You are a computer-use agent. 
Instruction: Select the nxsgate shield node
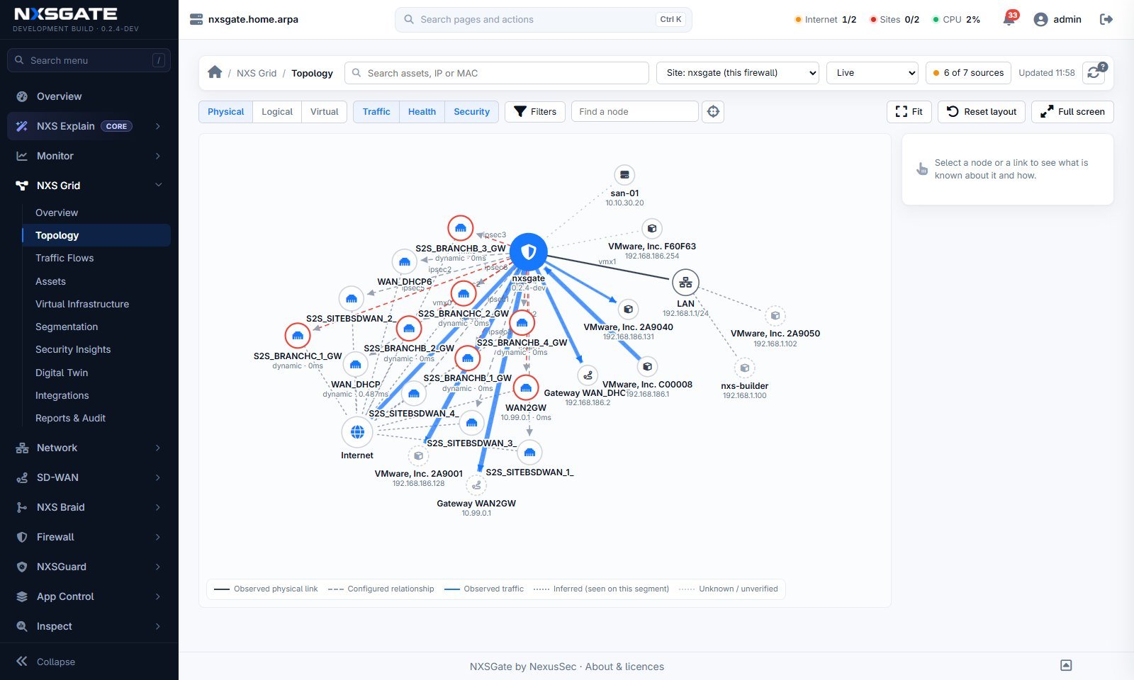point(529,251)
